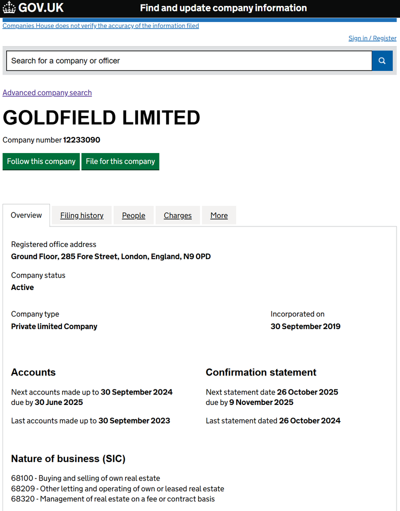Focus the company or officer search field
This screenshot has width=400, height=511.
[x=189, y=60]
